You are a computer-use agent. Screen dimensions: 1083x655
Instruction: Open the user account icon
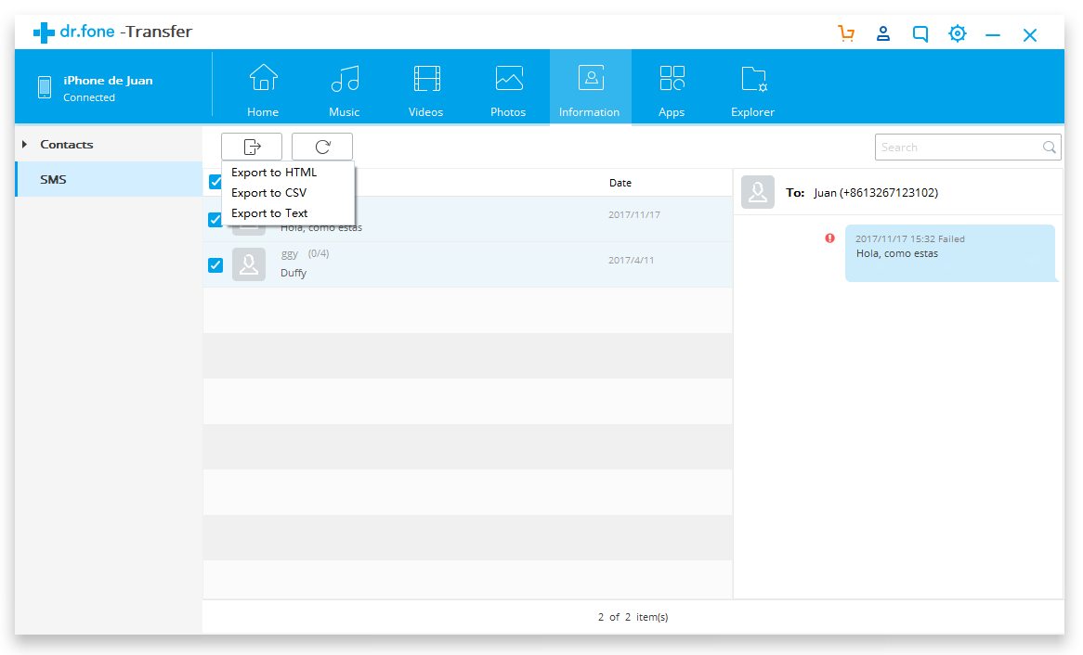[882, 33]
